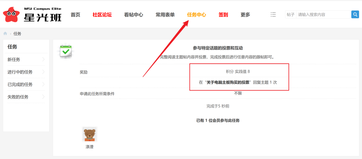The image size is (362, 159).
Task: Click the green checkmark task calendar icon
Action: pyautogui.click(x=66, y=52)
